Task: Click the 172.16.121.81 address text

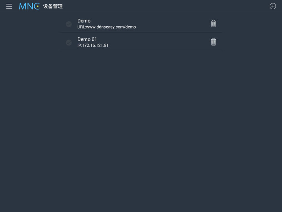Action: click(95, 45)
